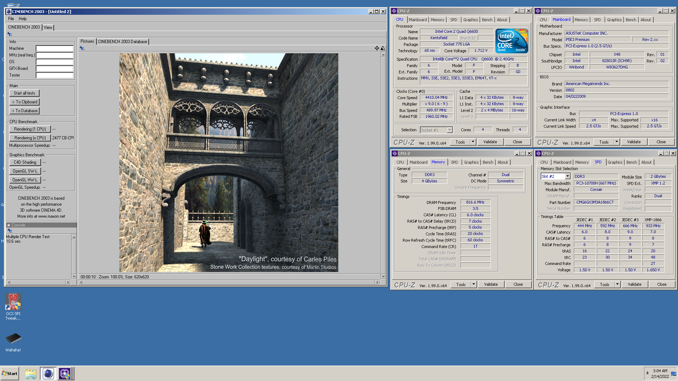
Task: Click the move/pan icon above the render
Action: coord(377,48)
